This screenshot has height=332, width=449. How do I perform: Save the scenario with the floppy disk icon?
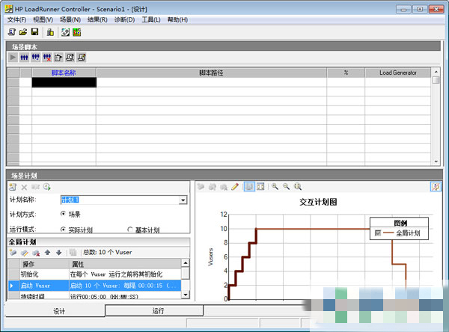point(34,32)
